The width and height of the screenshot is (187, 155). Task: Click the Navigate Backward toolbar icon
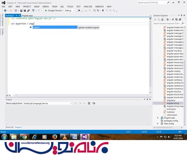click(5, 10)
